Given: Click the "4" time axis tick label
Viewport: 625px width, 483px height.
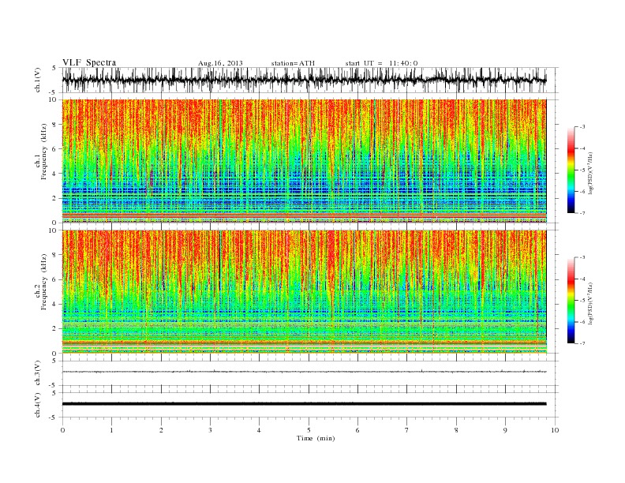Looking at the screenshot, I should (x=259, y=430).
